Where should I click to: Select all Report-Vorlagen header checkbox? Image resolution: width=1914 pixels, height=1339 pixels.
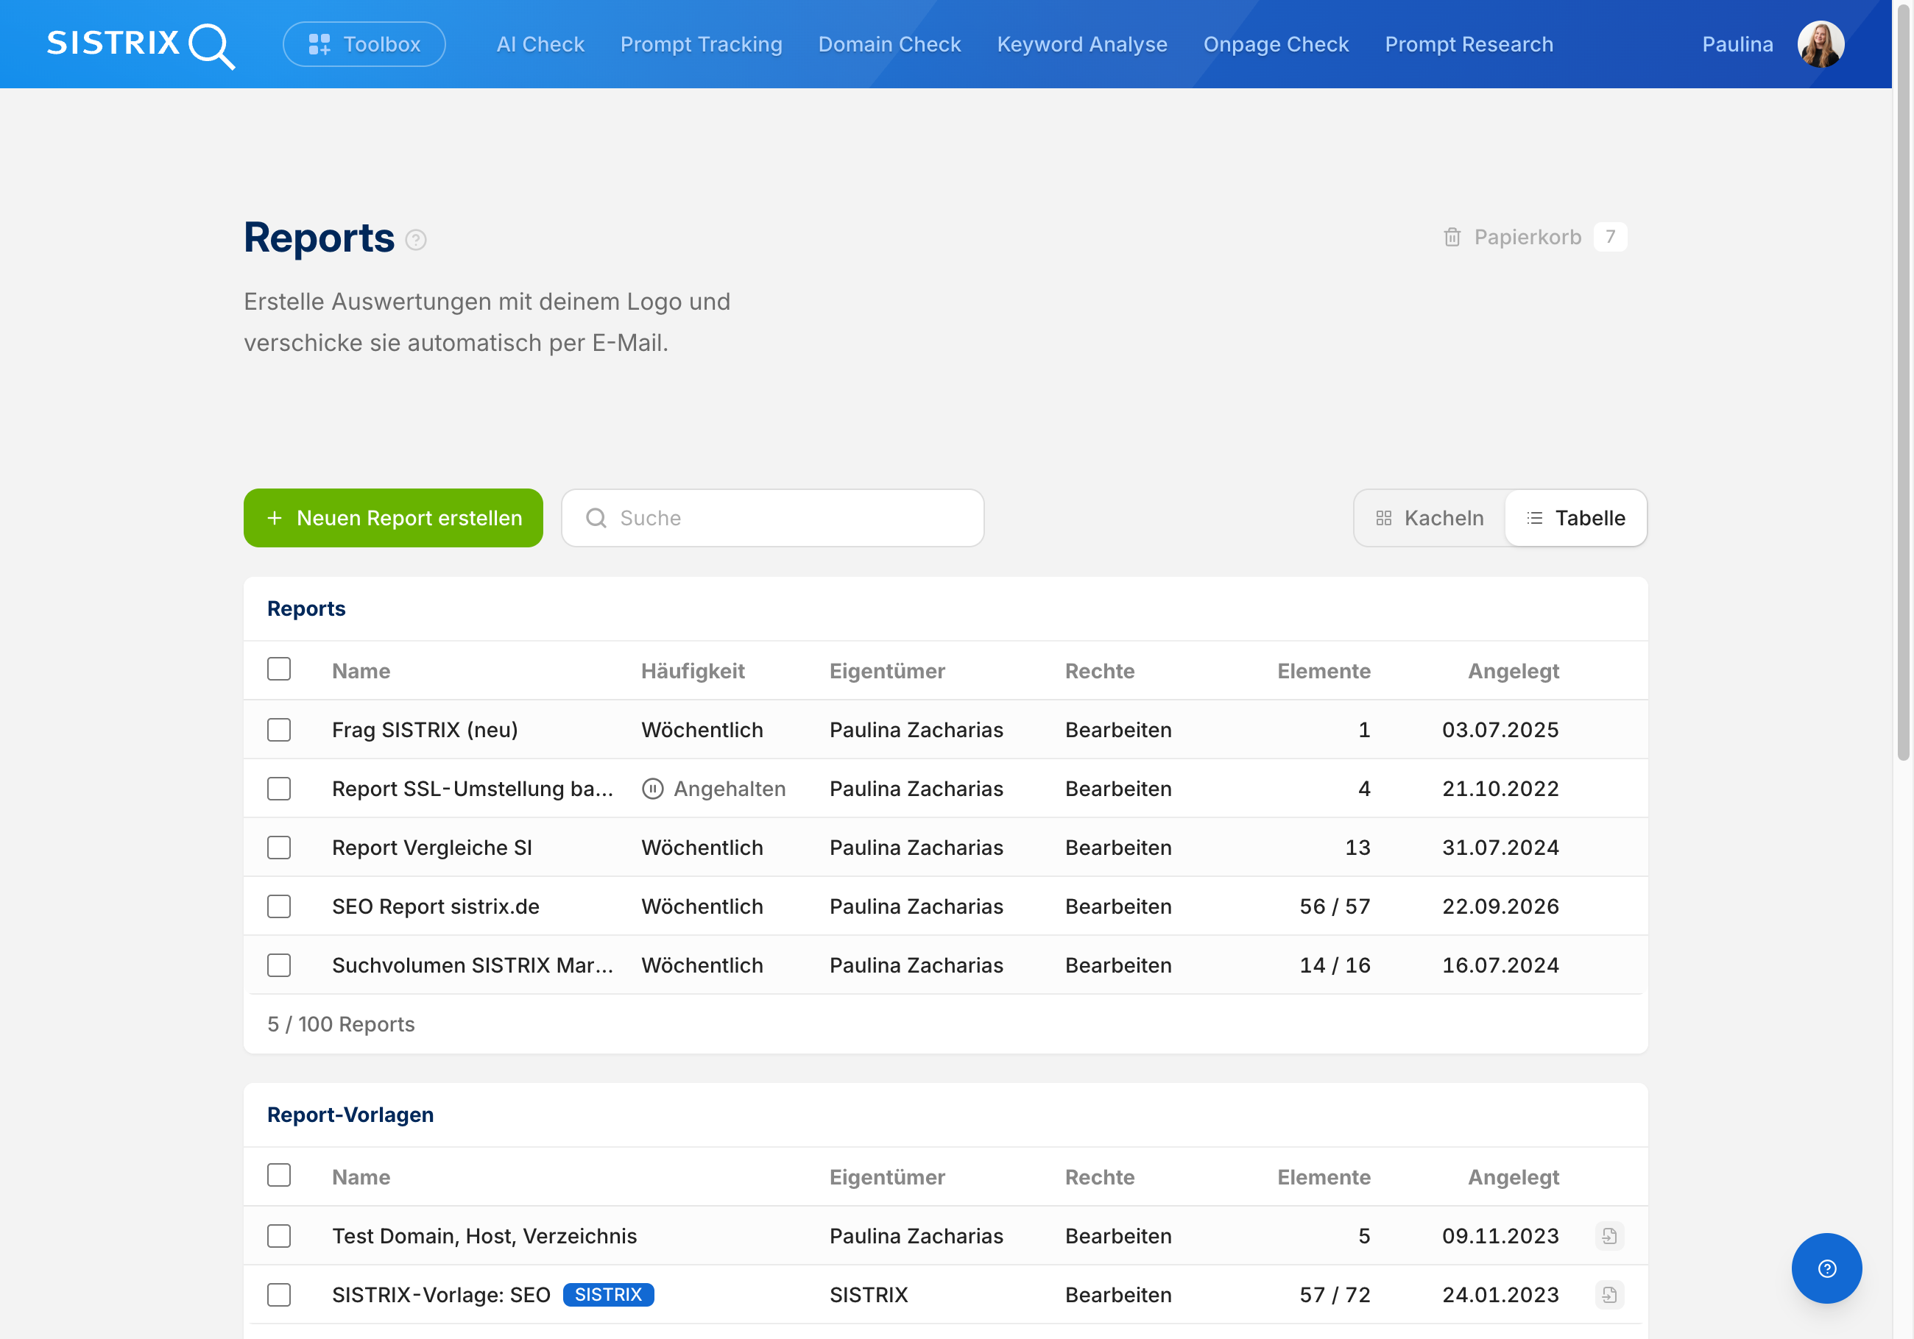(x=279, y=1175)
